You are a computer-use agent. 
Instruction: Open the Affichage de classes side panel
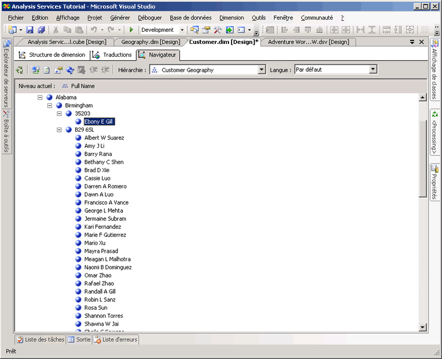(x=435, y=69)
